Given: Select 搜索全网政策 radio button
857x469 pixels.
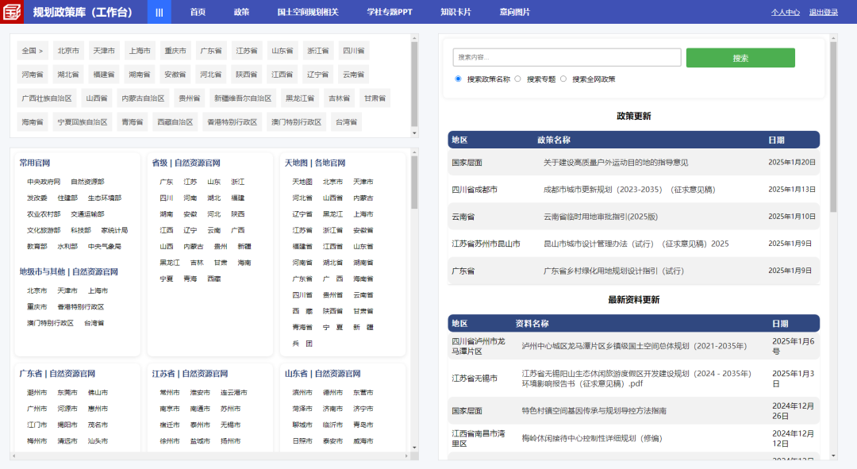Looking at the screenshot, I should click(563, 79).
